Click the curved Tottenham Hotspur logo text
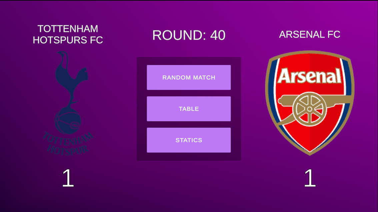378x212 pixels. coord(68,143)
